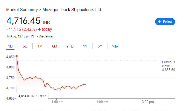The width and height of the screenshot is (187, 111).
Task: Select the 1D time range tab
Action: click(x=10, y=46)
